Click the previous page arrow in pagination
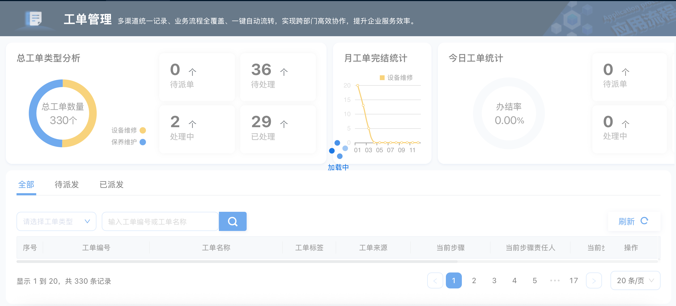Screen dimensions: 676x306 435,280
